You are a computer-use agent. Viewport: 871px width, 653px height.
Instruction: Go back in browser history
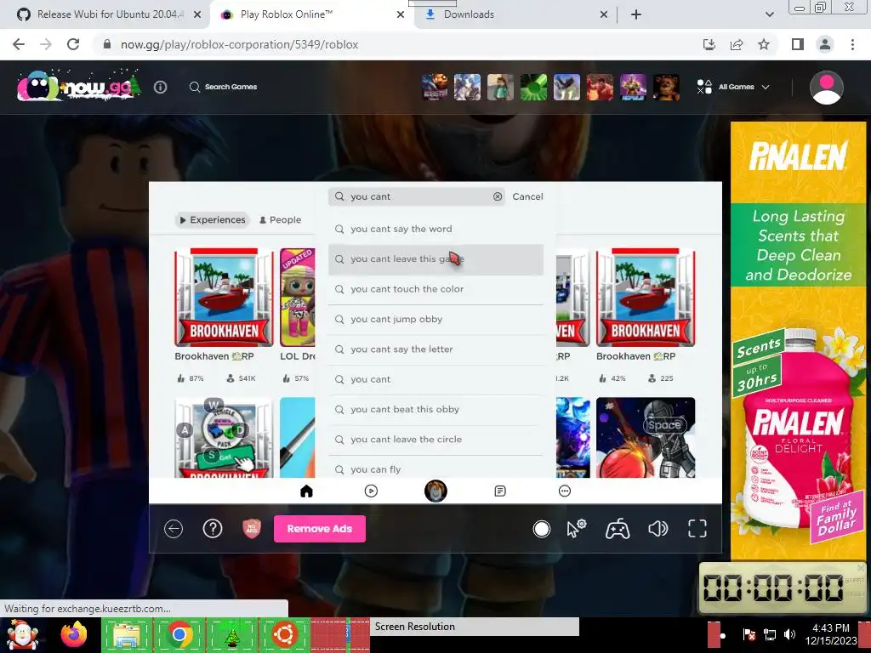pyautogui.click(x=19, y=44)
